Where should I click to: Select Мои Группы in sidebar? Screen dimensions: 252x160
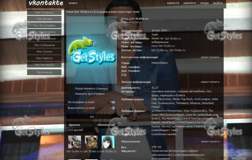44,52
